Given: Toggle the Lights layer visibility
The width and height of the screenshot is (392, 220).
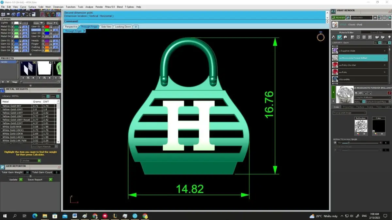Looking at the screenshot, I should coord(25,23).
